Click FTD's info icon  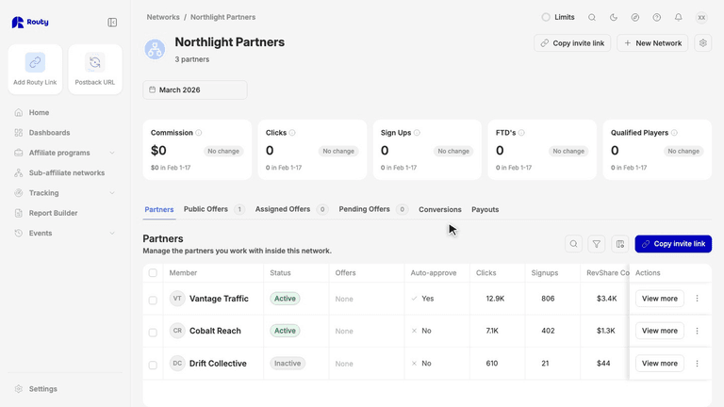(521, 133)
